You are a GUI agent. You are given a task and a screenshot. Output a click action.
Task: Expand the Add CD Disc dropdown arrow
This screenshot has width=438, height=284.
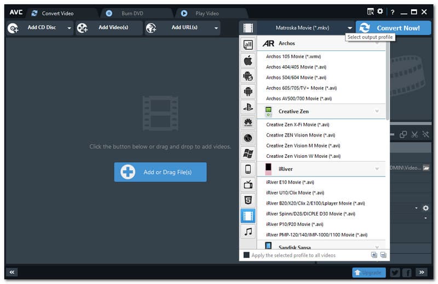[69, 28]
